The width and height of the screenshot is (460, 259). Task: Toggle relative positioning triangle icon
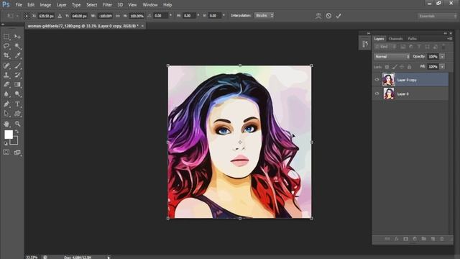60,16
